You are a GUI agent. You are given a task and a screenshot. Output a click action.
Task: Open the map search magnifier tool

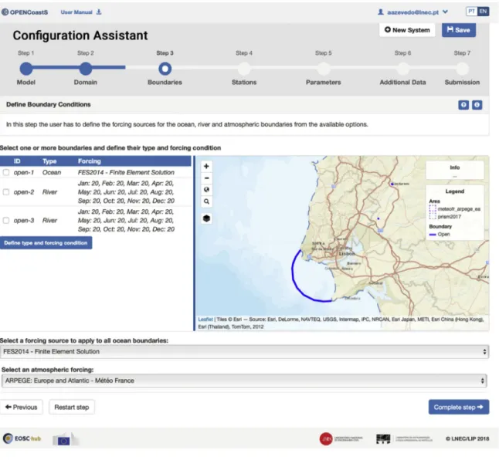tap(206, 201)
